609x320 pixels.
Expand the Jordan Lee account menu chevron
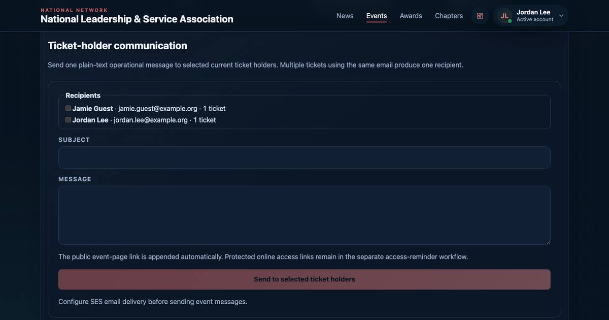[561, 16]
